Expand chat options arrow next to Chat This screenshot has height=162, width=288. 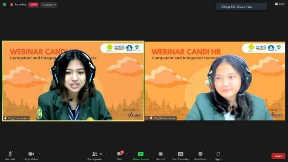tap(127, 154)
